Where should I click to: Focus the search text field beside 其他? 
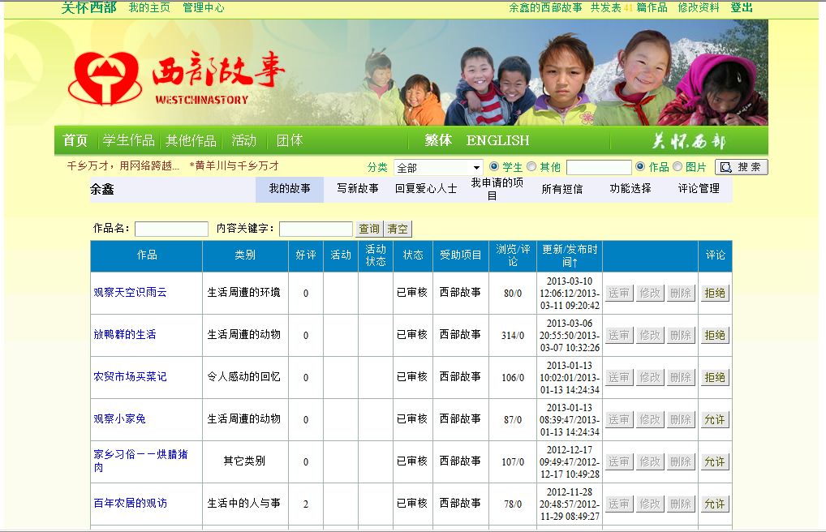pyautogui.click(x=599, y=168)
